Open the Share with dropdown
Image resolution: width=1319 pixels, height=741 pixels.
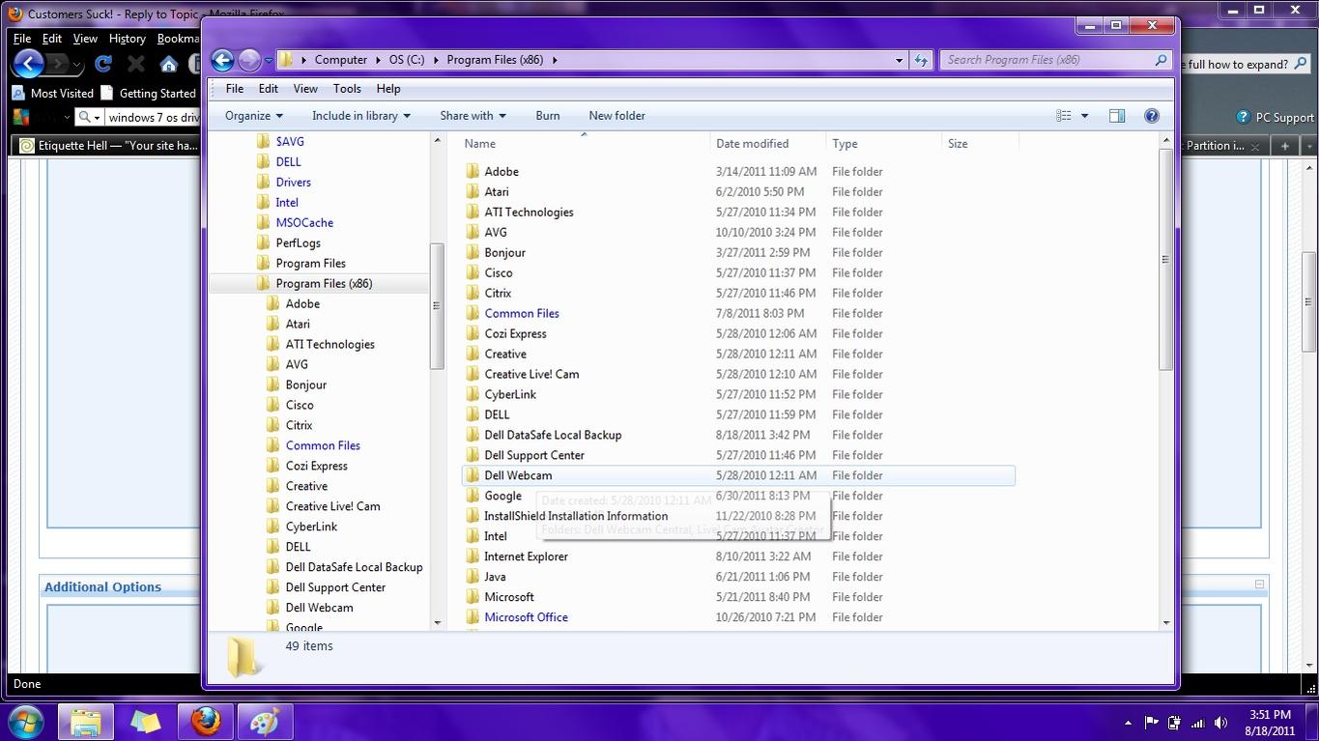473,116
